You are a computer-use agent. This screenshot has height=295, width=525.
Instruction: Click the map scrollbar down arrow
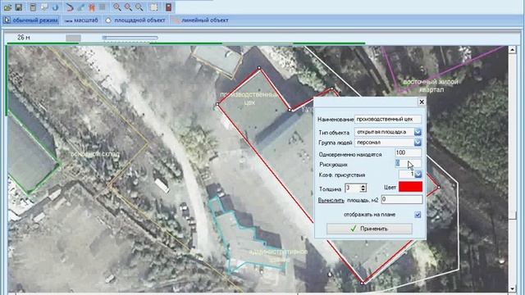(512, 288)
